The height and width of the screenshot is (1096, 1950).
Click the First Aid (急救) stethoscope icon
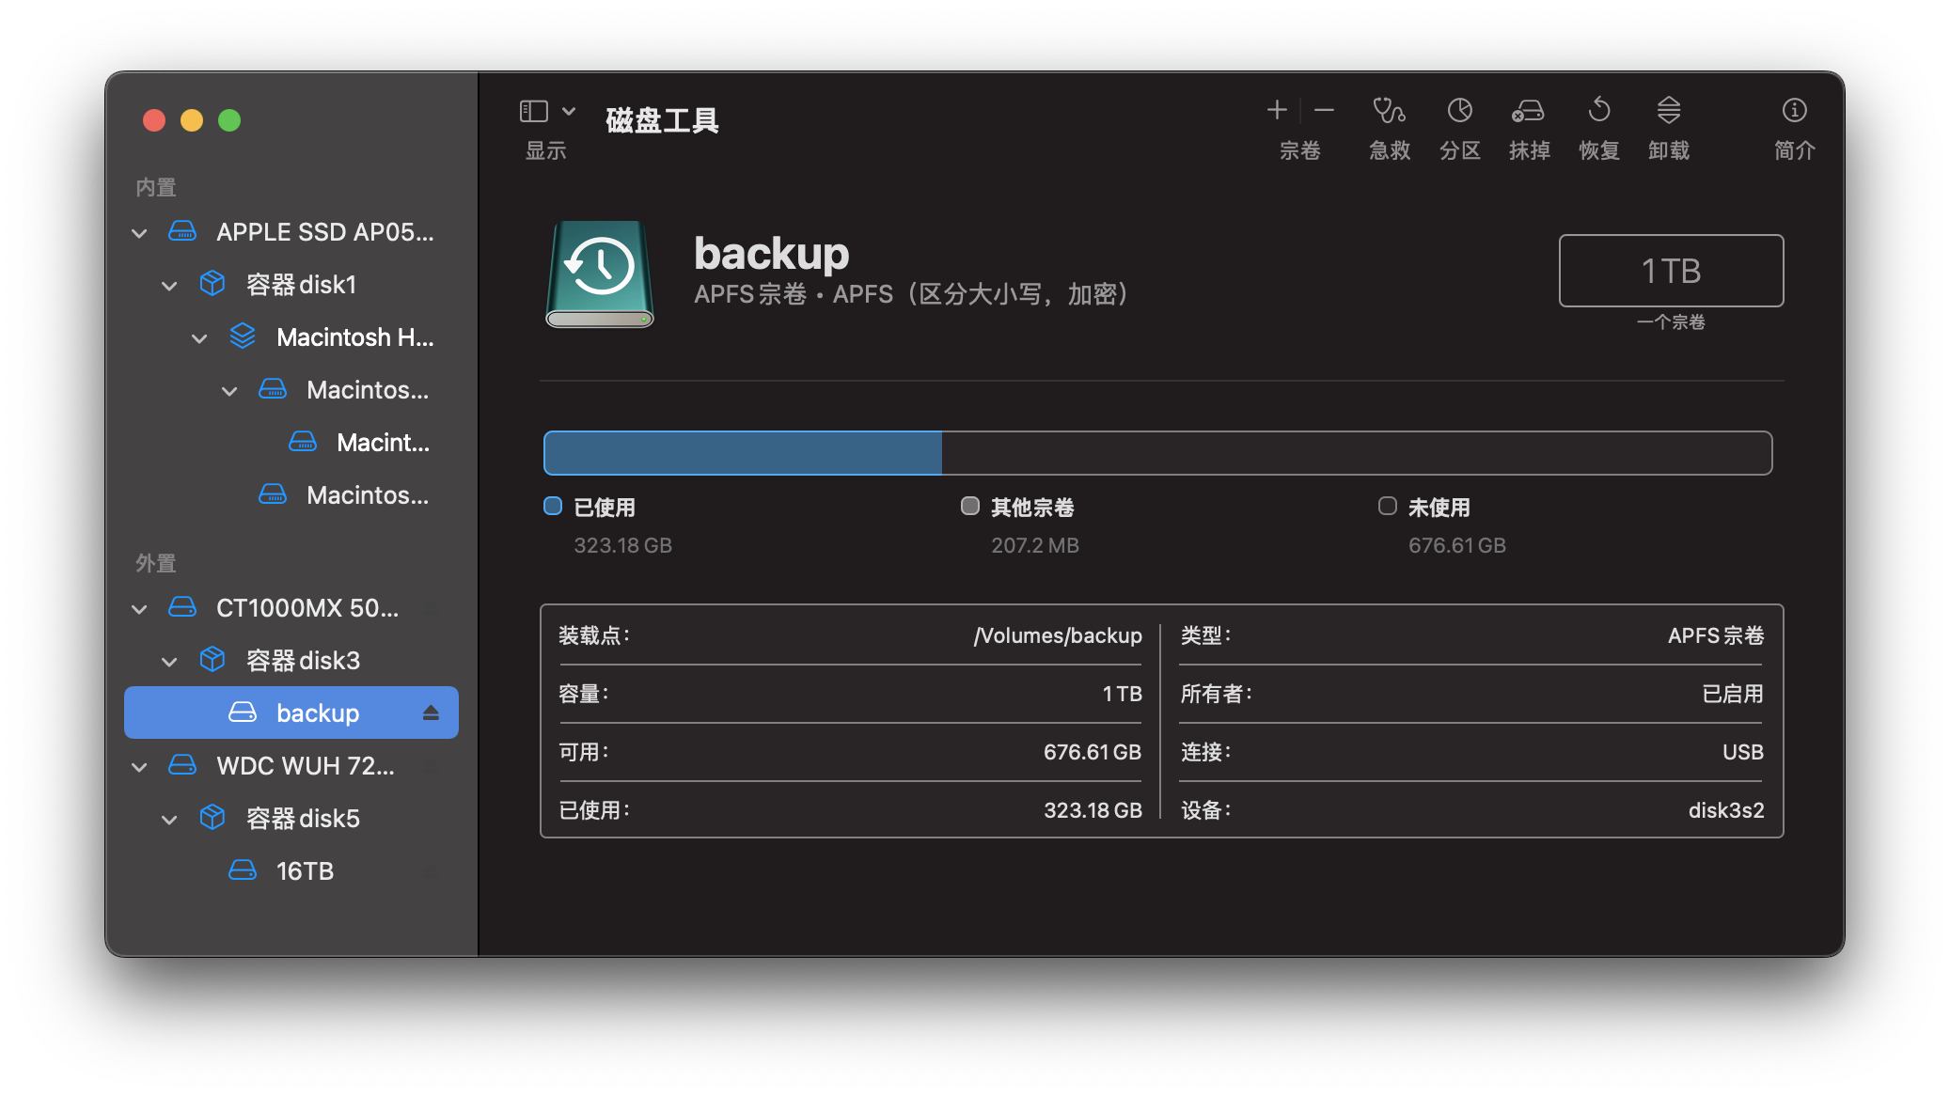1389,111
